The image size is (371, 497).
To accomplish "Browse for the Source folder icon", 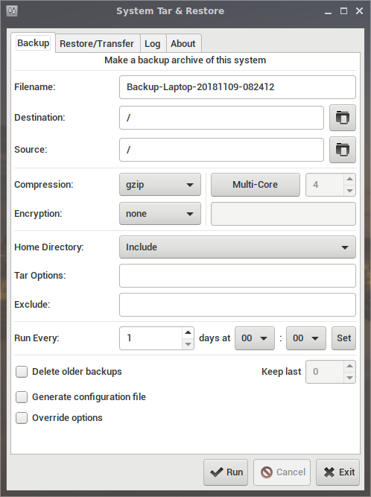I will tap(343, 150).
